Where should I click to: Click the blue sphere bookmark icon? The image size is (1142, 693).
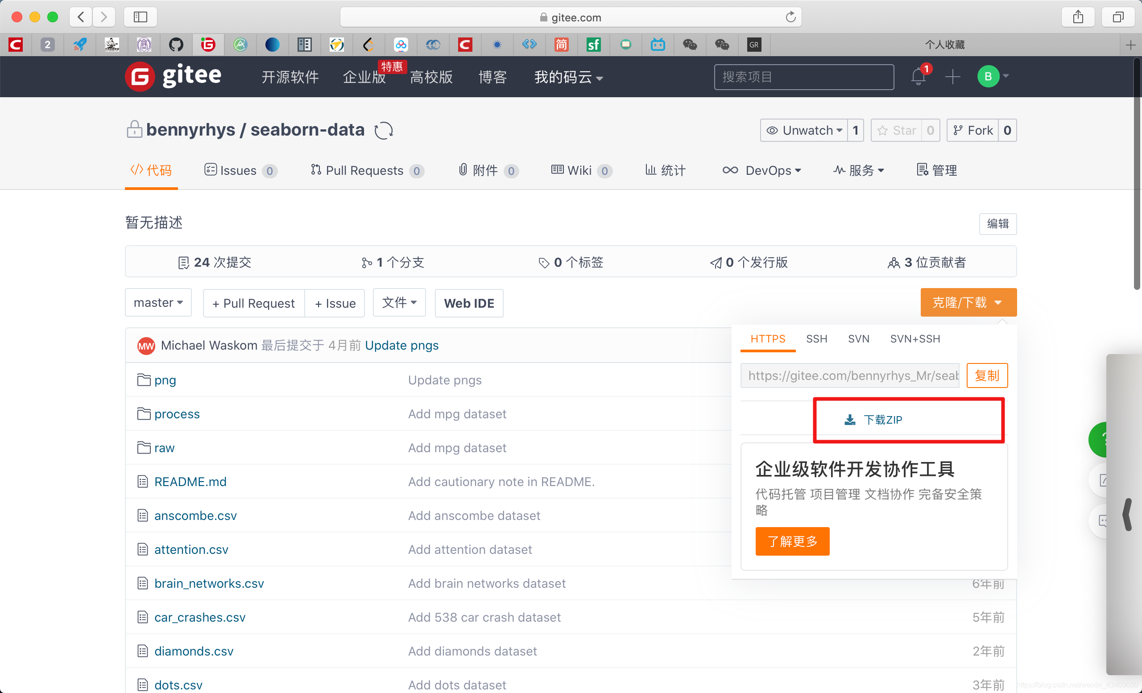pos(272,45)
